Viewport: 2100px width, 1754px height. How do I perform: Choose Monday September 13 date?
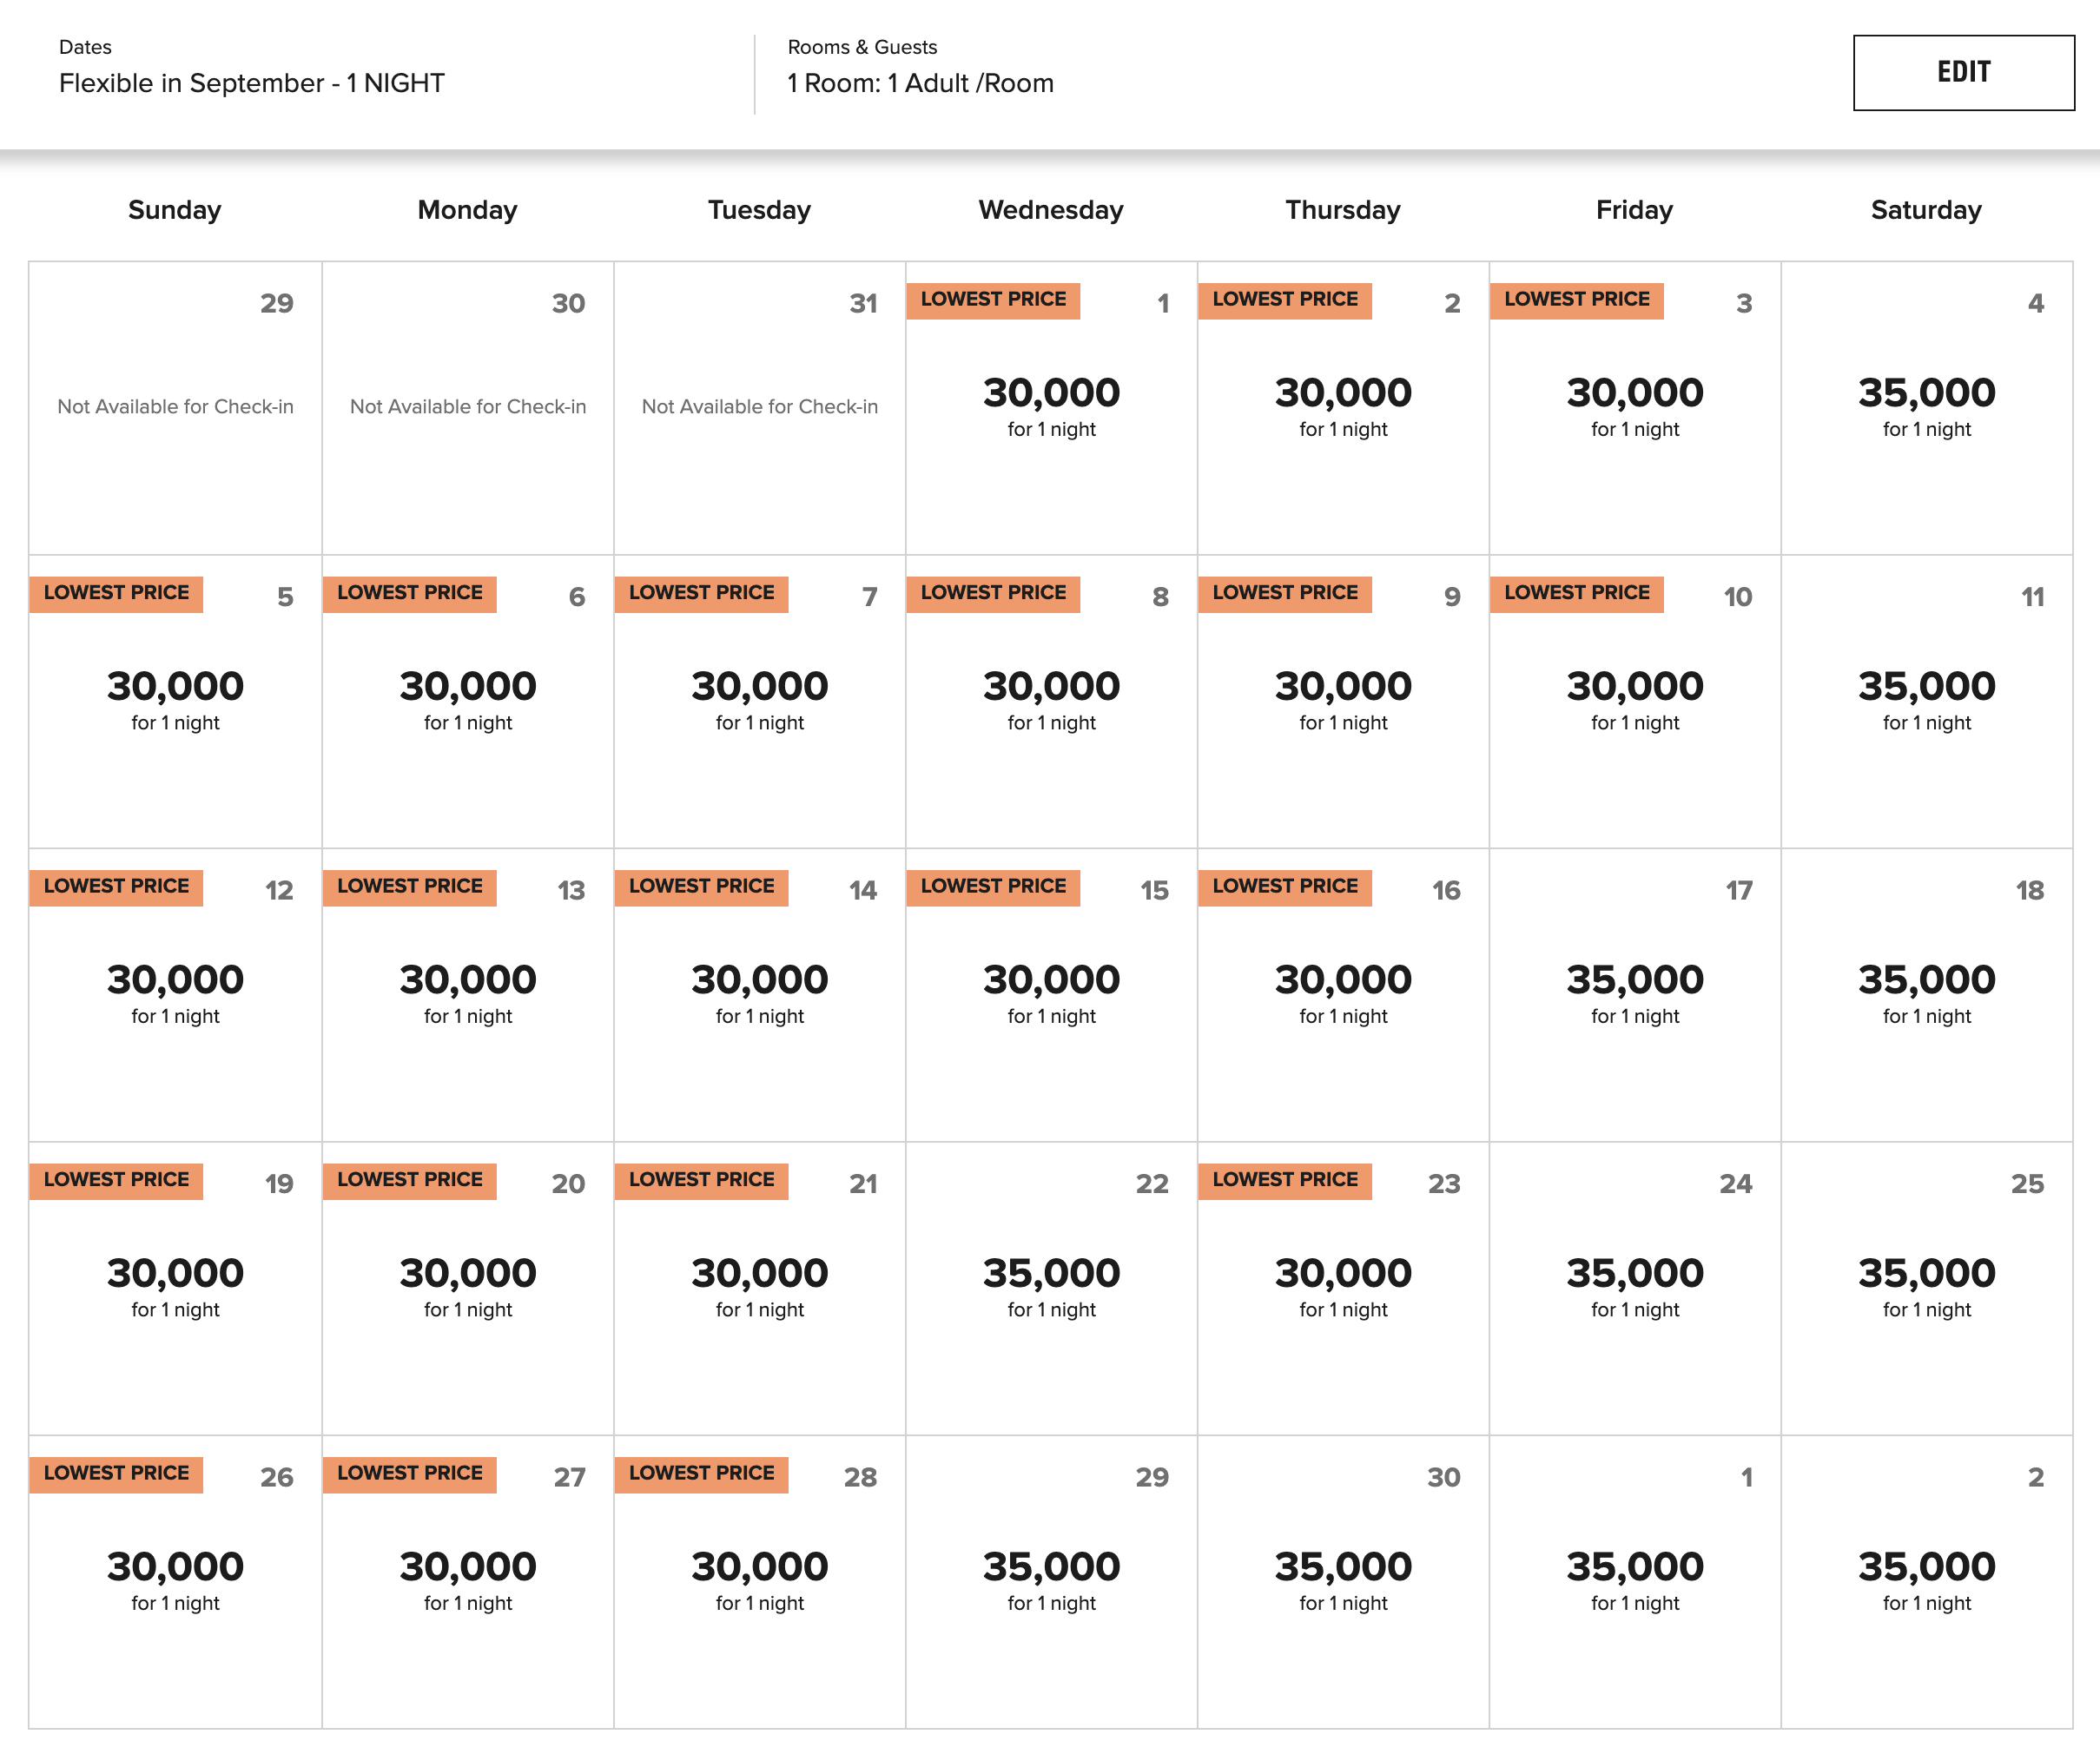click(x=467, y=994)
